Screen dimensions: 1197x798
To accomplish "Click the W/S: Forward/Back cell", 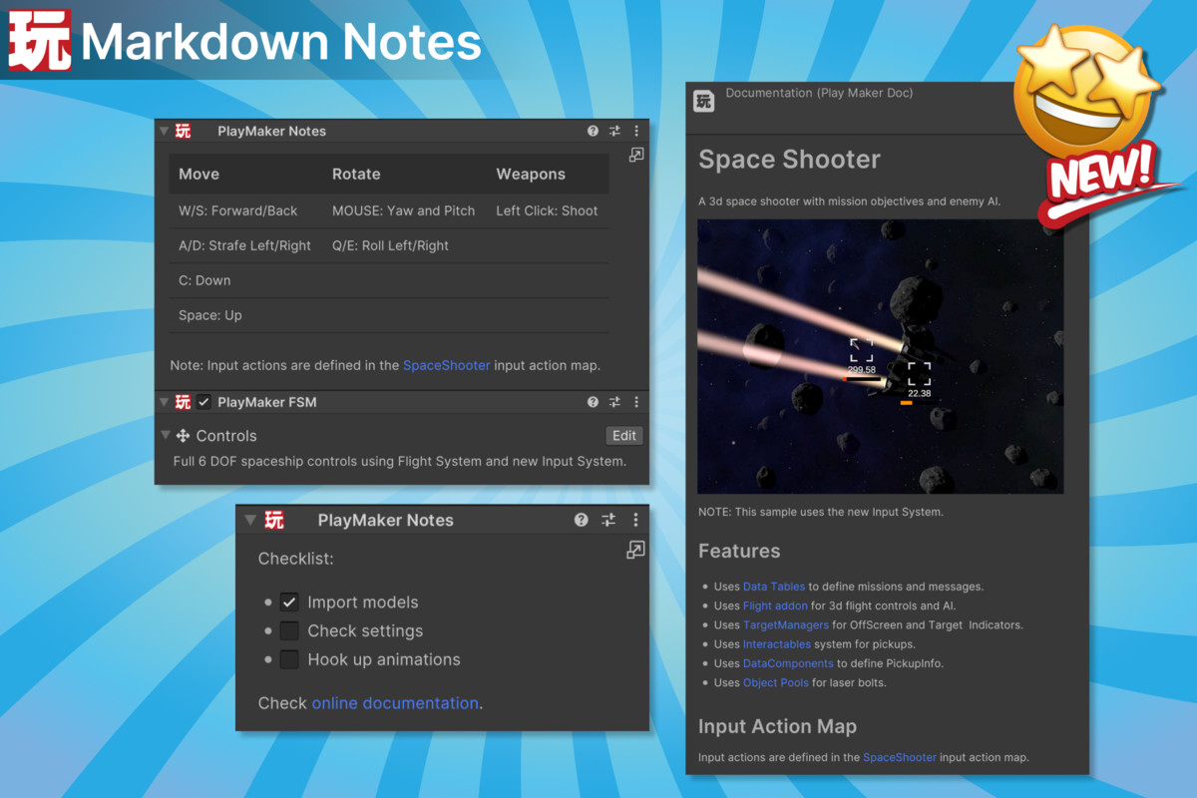I will pyautogui.click(x=238, y=210).
